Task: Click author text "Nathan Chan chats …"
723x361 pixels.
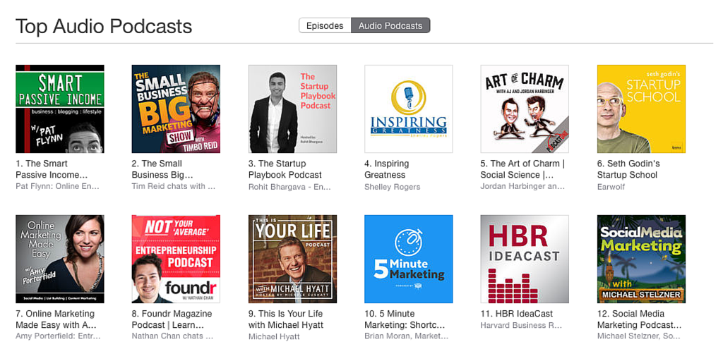Action: pos(172,336)
